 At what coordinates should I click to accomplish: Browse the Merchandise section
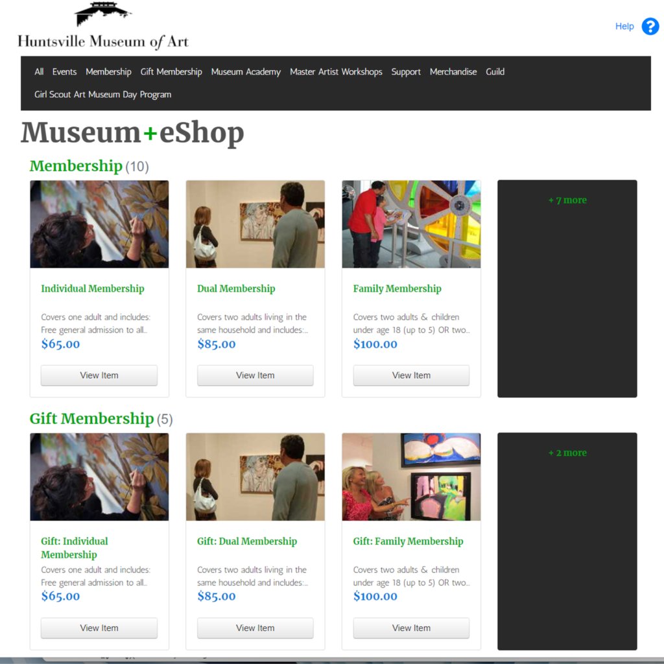click(453, 72)
